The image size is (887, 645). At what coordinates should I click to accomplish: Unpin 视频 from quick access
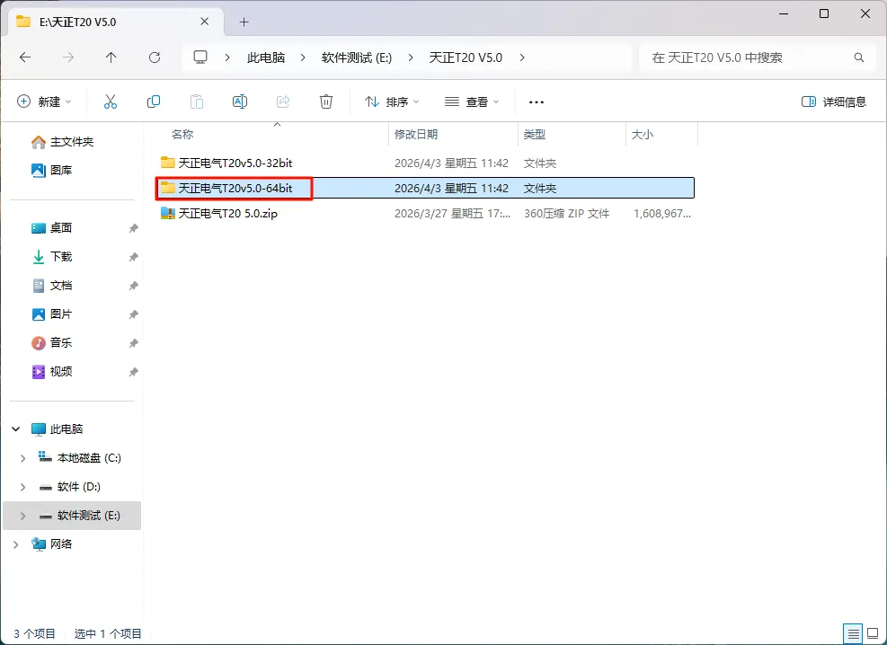tap(134, 372)
